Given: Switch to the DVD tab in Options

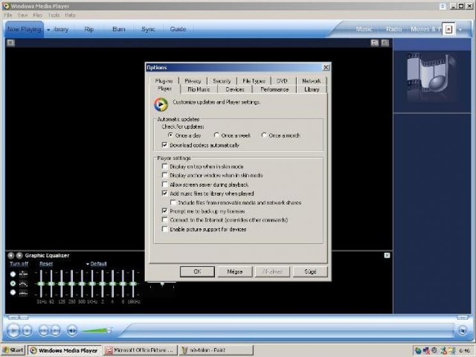Looking at the screenshot, I should (x=282, y=81).
